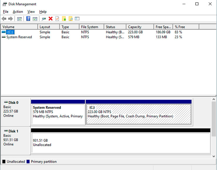Viewport: 217px width, 170px height.
Task: Click the scroll down arrow in disk pane
Action: point(214,156)
